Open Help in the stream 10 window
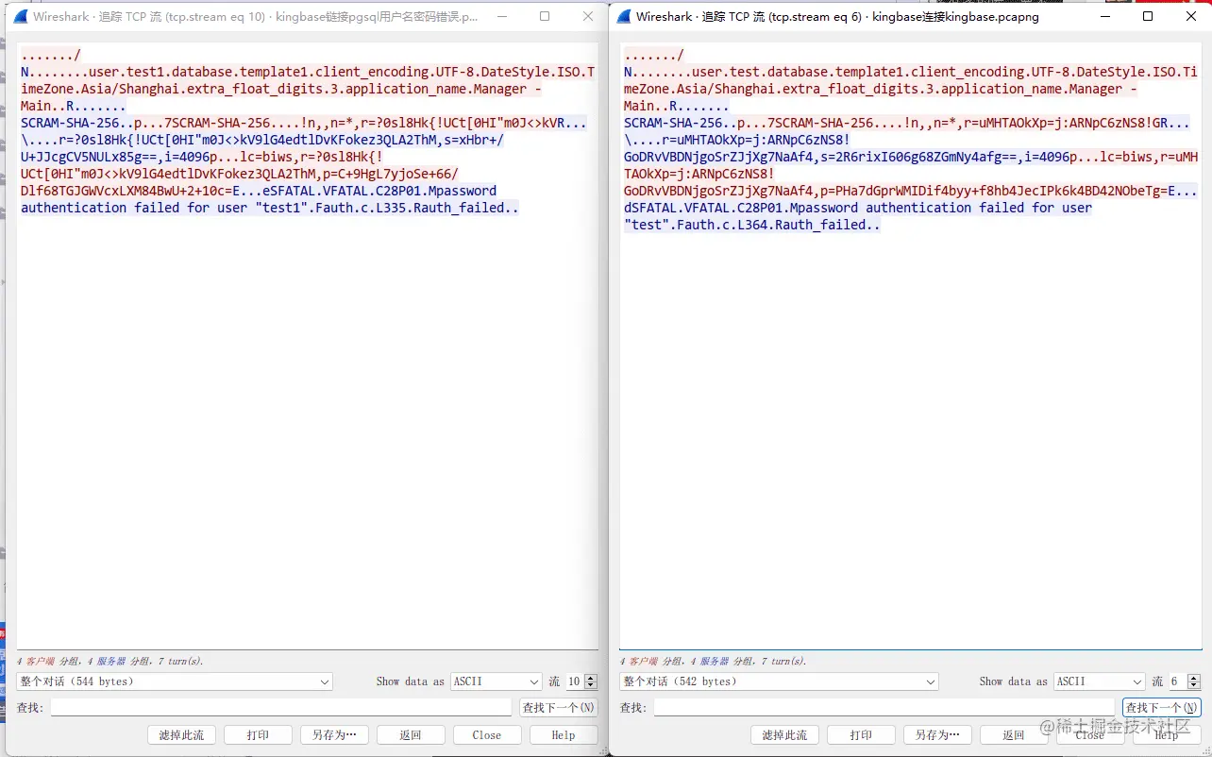The width and height of the screenshot is (1212, 757). click(x=564, y=735)
